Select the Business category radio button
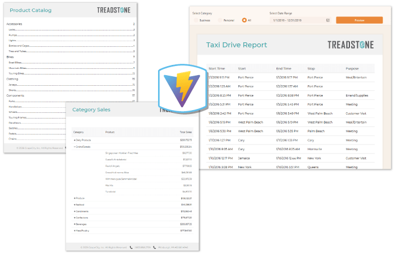Viewport: 394px width, 254px height. tap(196, 20)
